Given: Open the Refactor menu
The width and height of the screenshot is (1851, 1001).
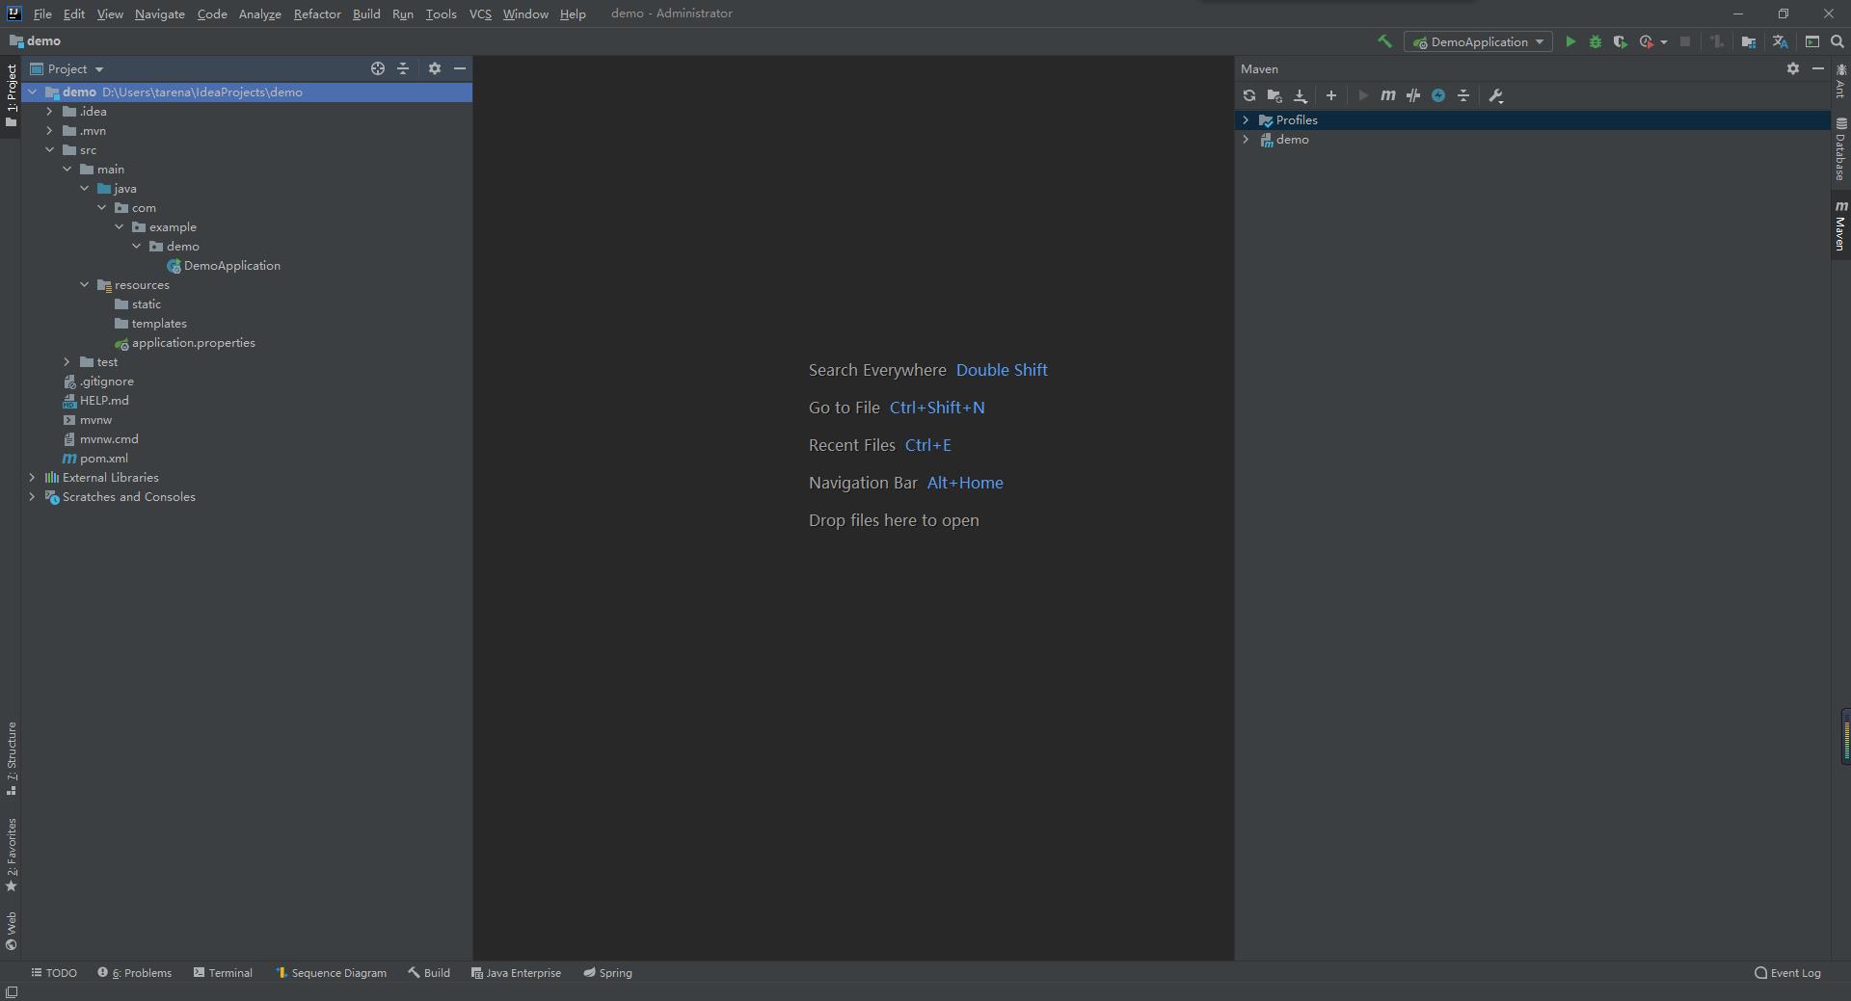Looking at the screenshot, I should (x=317, y=13).
